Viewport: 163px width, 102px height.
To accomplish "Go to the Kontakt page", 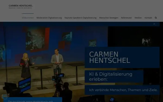I will click(x=148, y=18).
